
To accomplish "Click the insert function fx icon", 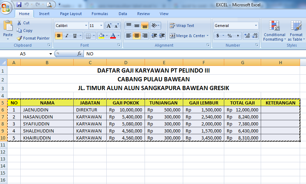I will [x=79, y=54].
